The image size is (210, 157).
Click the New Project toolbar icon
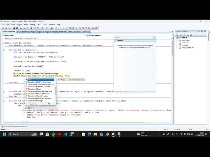3,28
